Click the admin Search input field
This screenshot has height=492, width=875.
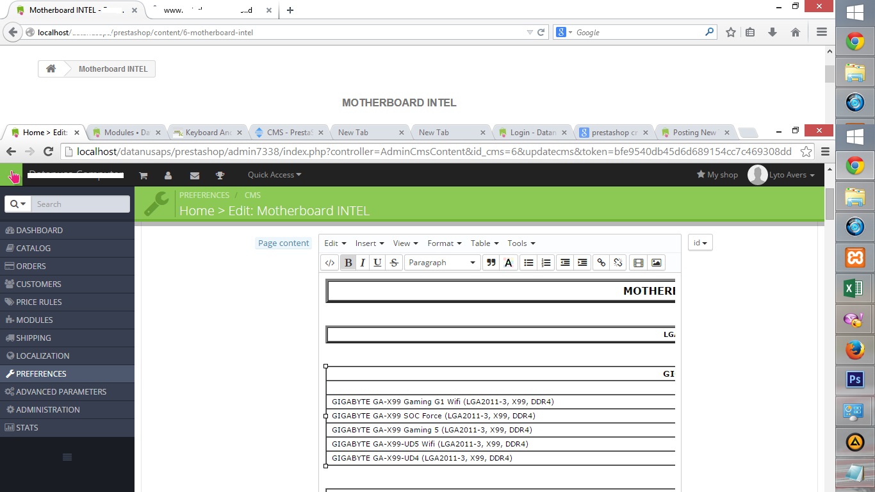[80, 204]
